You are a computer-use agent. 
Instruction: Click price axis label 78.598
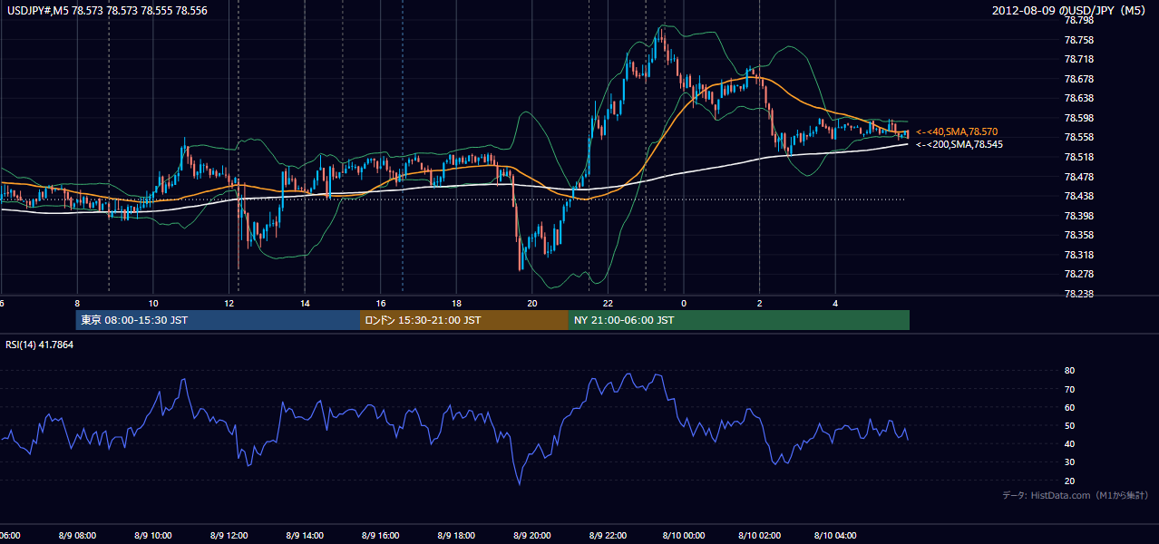click(1079, 118)
